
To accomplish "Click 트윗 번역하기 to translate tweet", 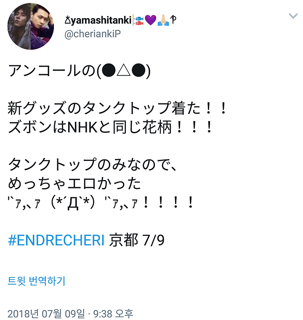I will [37, 281].
